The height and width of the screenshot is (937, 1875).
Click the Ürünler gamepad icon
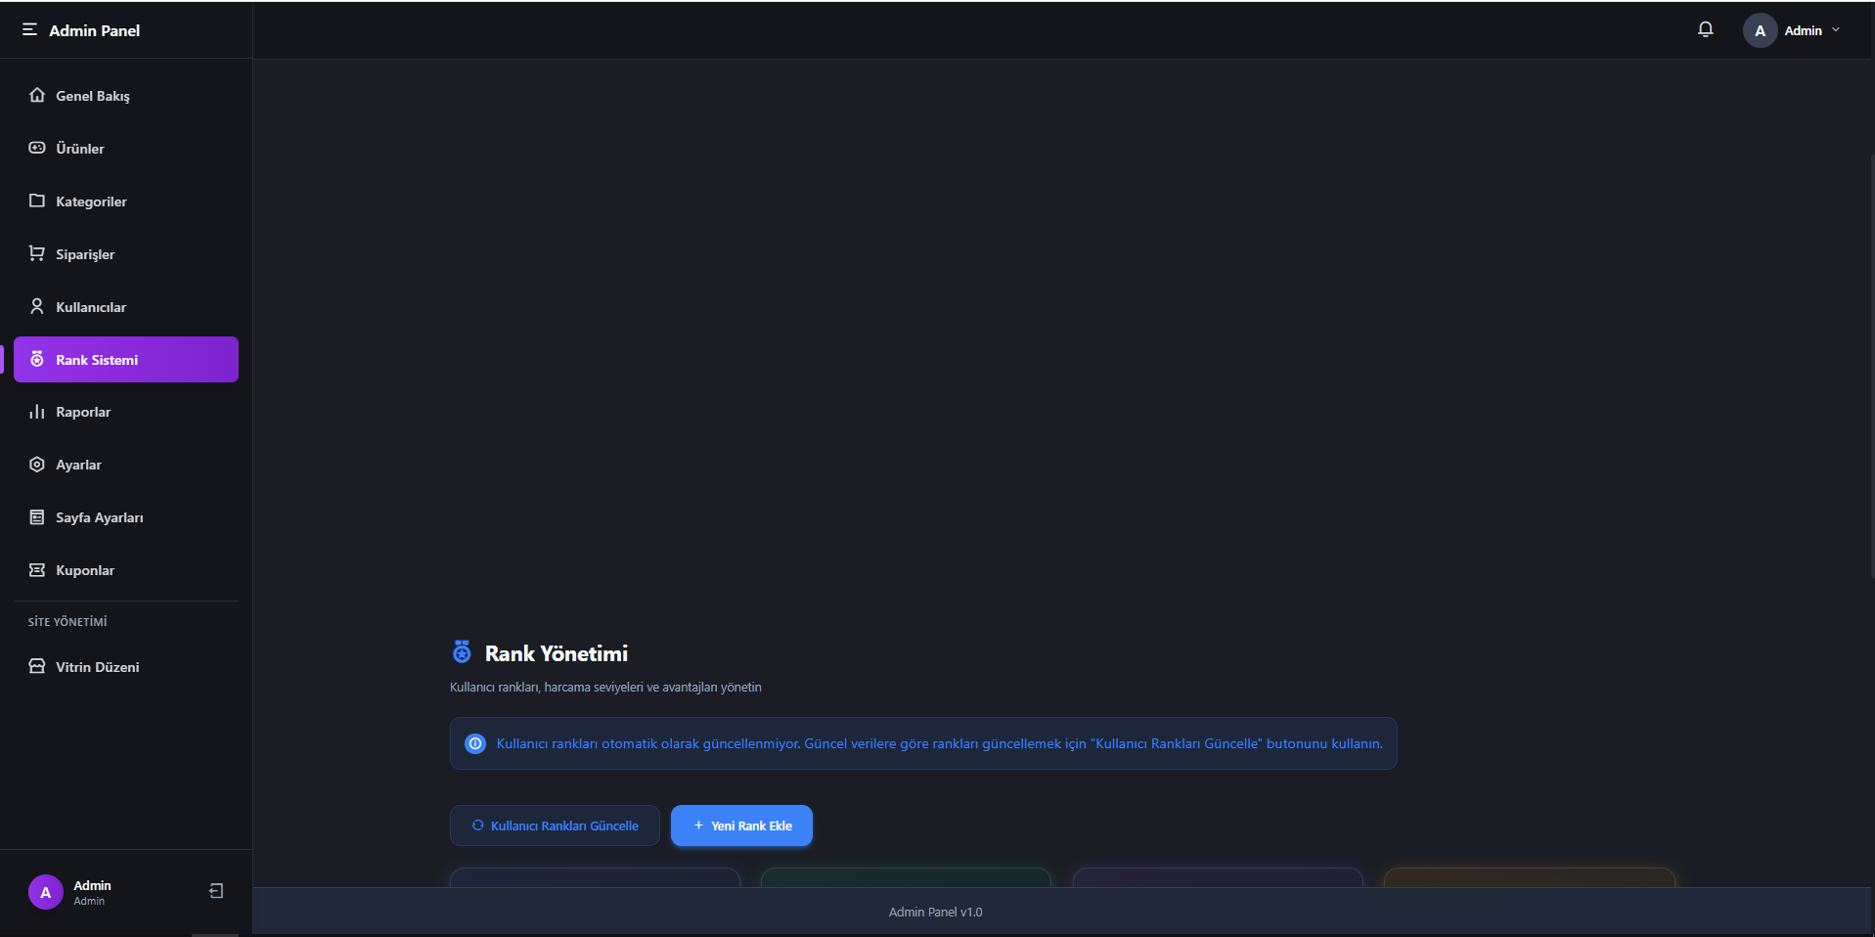(37, 148)
